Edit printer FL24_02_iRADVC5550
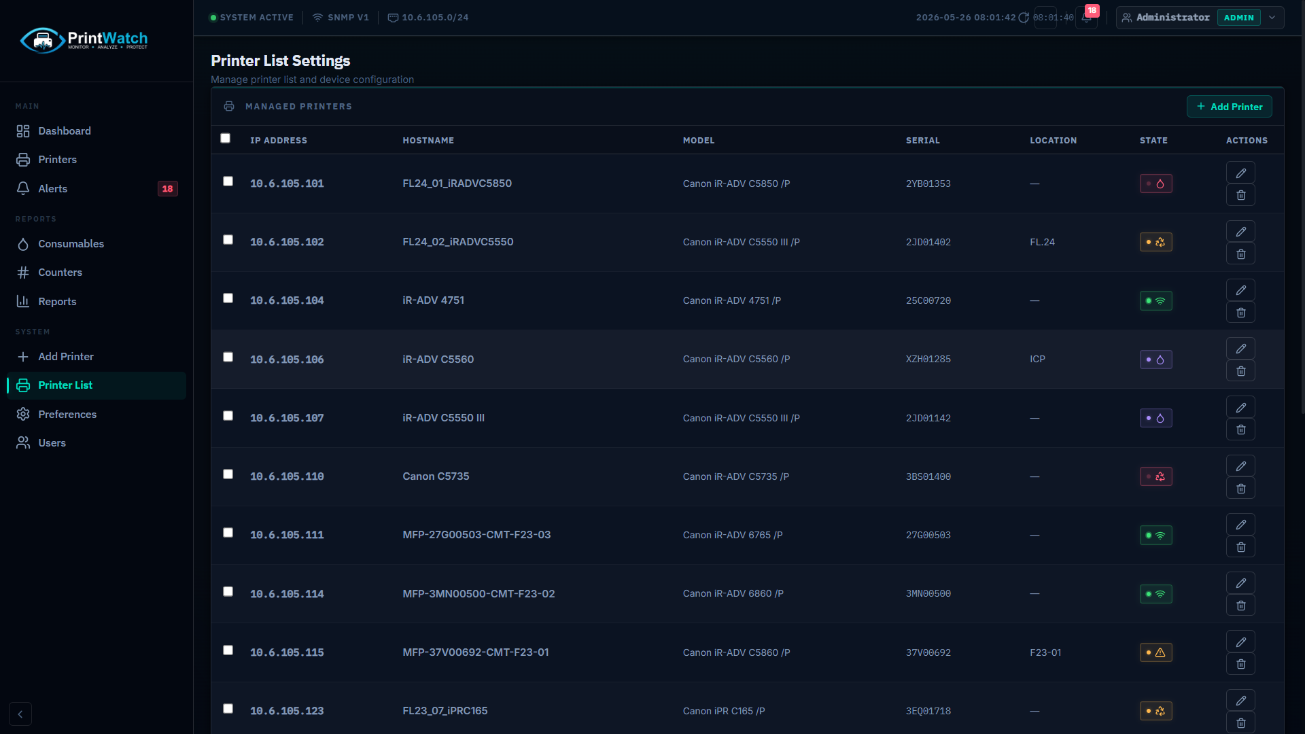The height and width of the screenshot is (734, 1305). [x=1240, y=231]
